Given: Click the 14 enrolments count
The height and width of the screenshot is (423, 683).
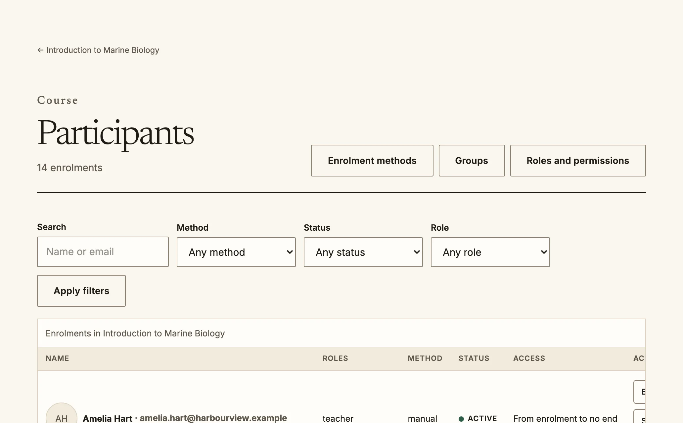Looking at the screenshot, I should tap(70, 168).
